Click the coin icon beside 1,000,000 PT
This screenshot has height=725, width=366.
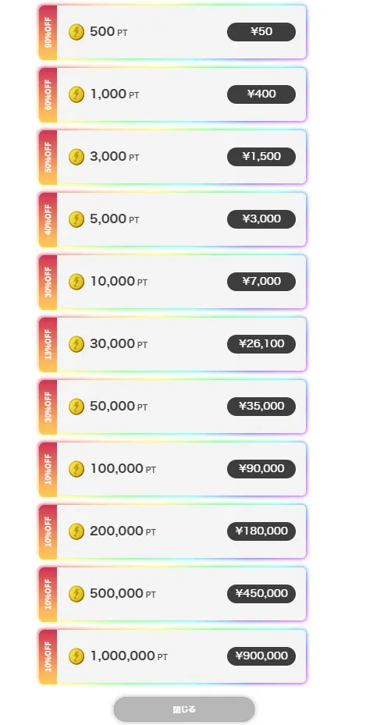76,656
